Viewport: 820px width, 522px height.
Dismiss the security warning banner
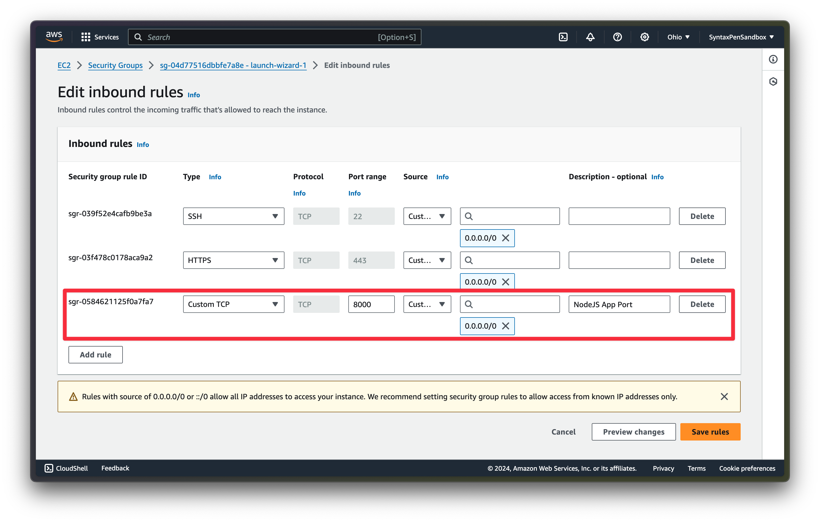pyautogui.click(x=724, y=396)
